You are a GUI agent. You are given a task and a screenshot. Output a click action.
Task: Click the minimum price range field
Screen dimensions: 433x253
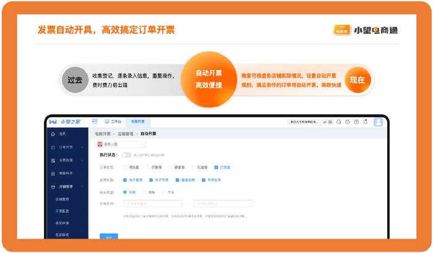[x=152, y=204]
